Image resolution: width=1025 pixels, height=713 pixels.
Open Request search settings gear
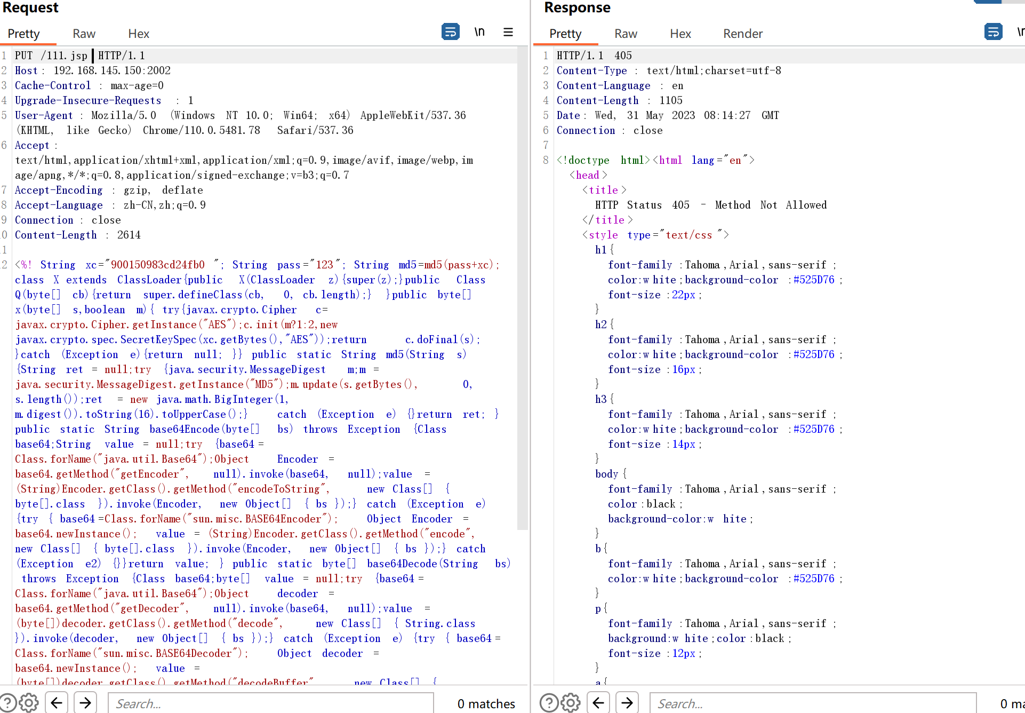click(29, 703)
